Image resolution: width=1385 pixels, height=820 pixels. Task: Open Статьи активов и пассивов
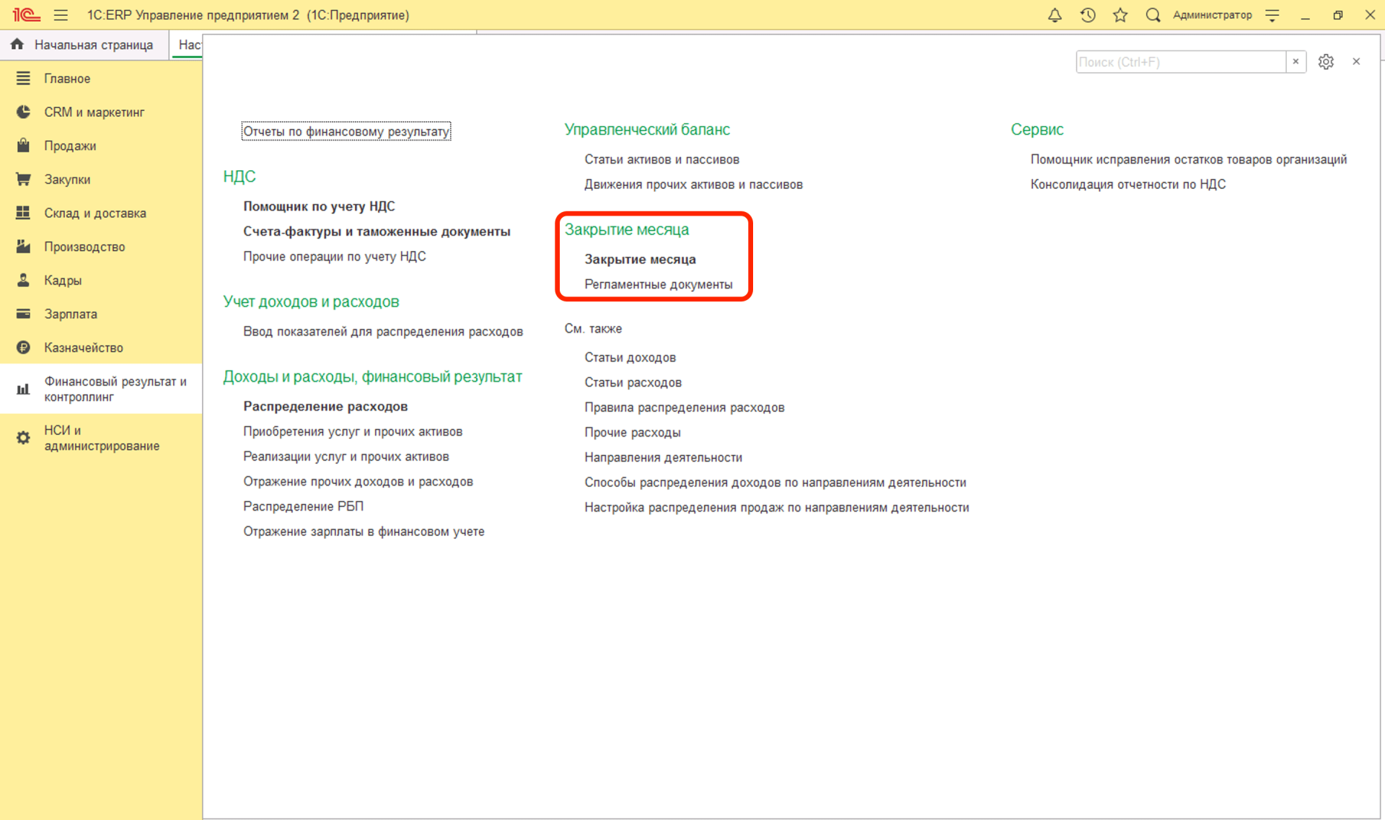[x=661, y=159]
